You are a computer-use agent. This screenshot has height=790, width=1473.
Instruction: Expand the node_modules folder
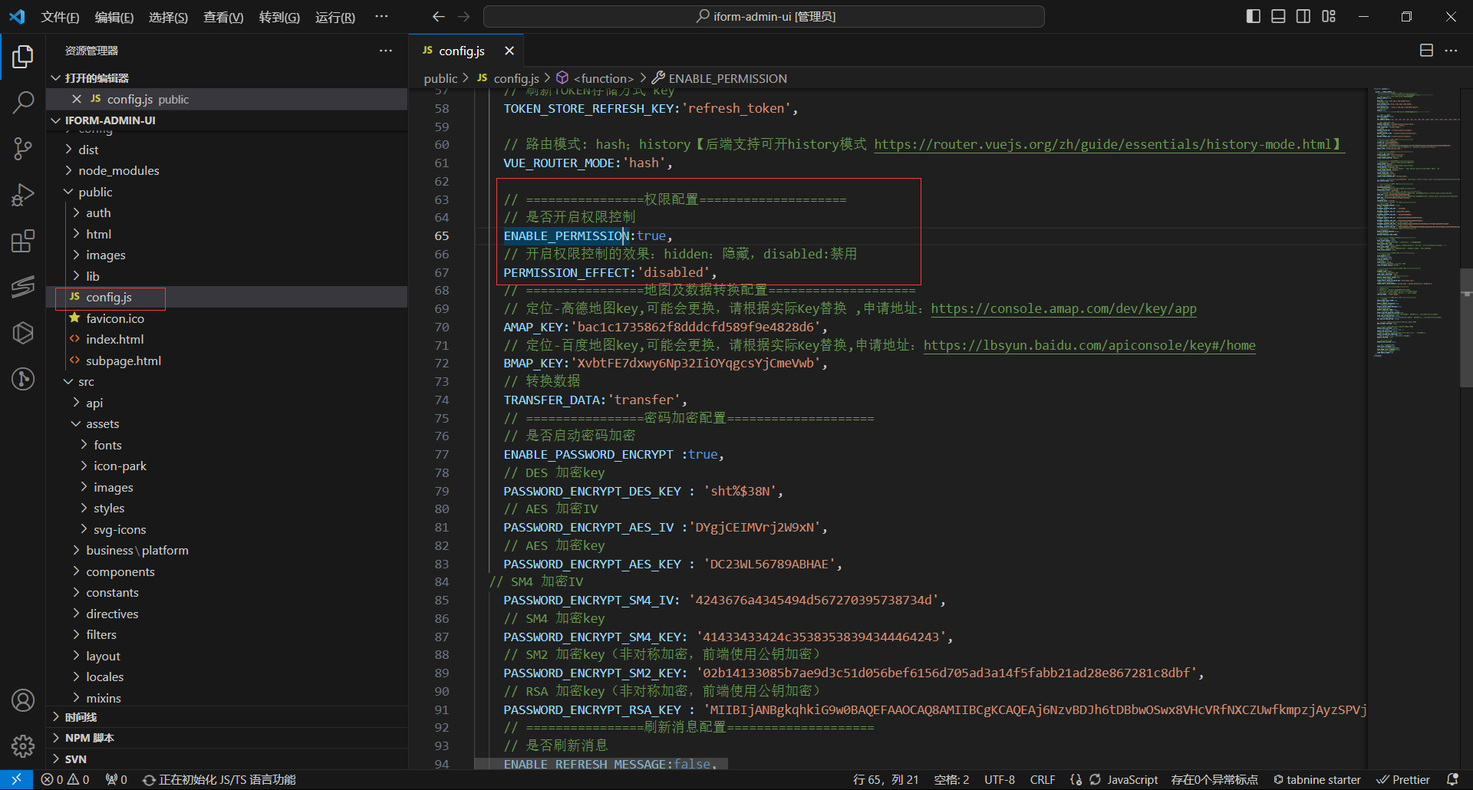point(118,170)
